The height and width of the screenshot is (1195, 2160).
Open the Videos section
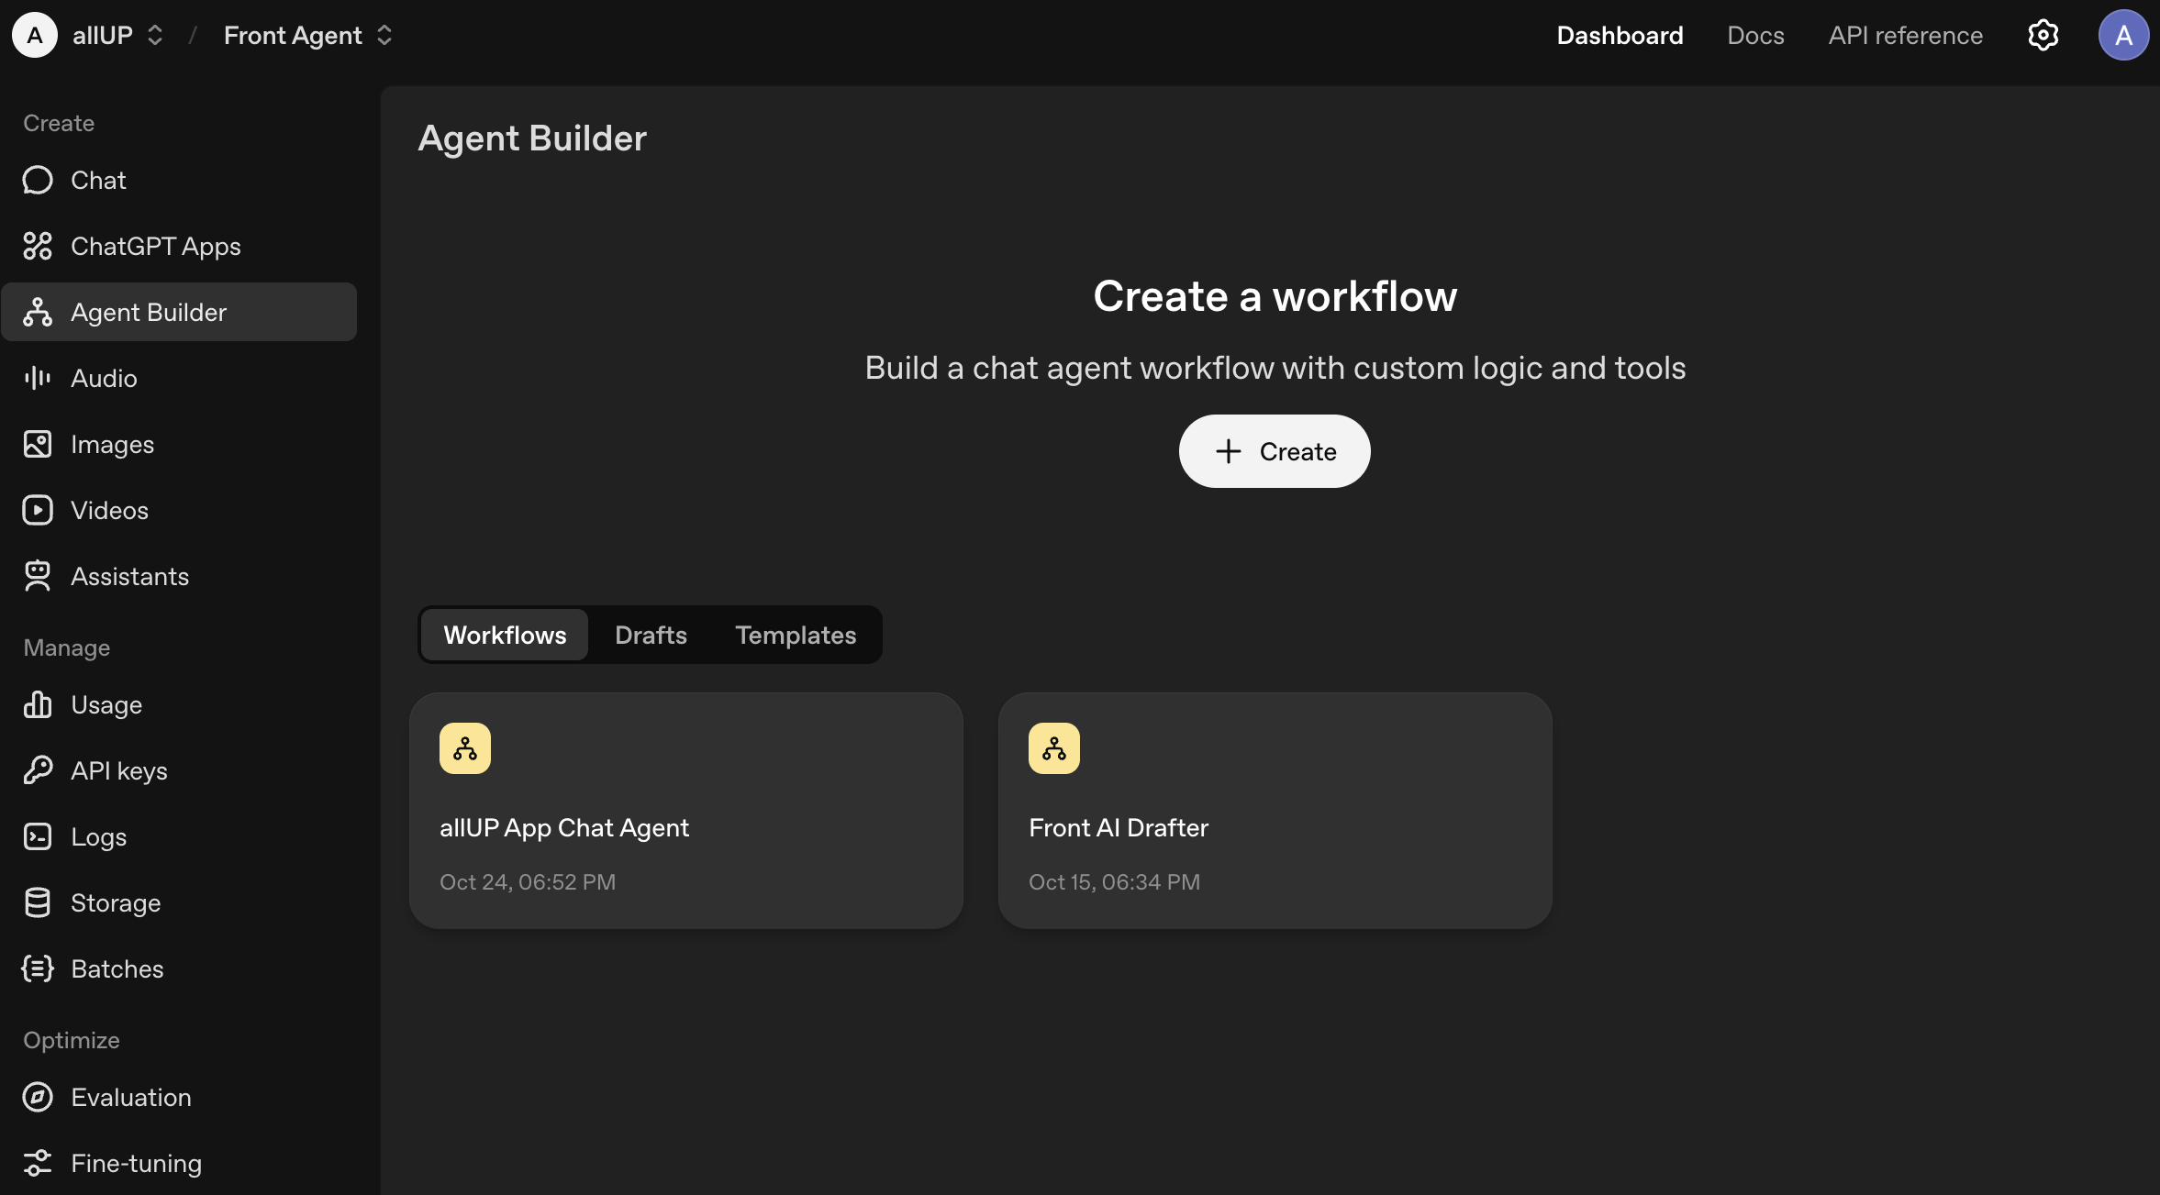[109, 510]
